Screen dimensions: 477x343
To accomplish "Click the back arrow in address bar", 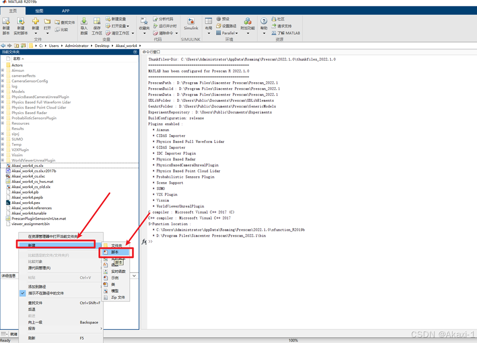I will tap(3, 46).
